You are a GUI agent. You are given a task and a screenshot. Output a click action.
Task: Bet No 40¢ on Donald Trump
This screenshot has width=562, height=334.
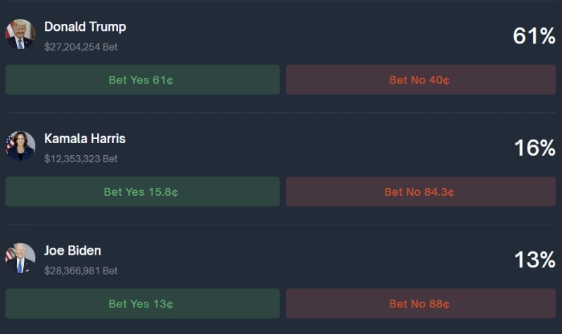pos(420,80)
